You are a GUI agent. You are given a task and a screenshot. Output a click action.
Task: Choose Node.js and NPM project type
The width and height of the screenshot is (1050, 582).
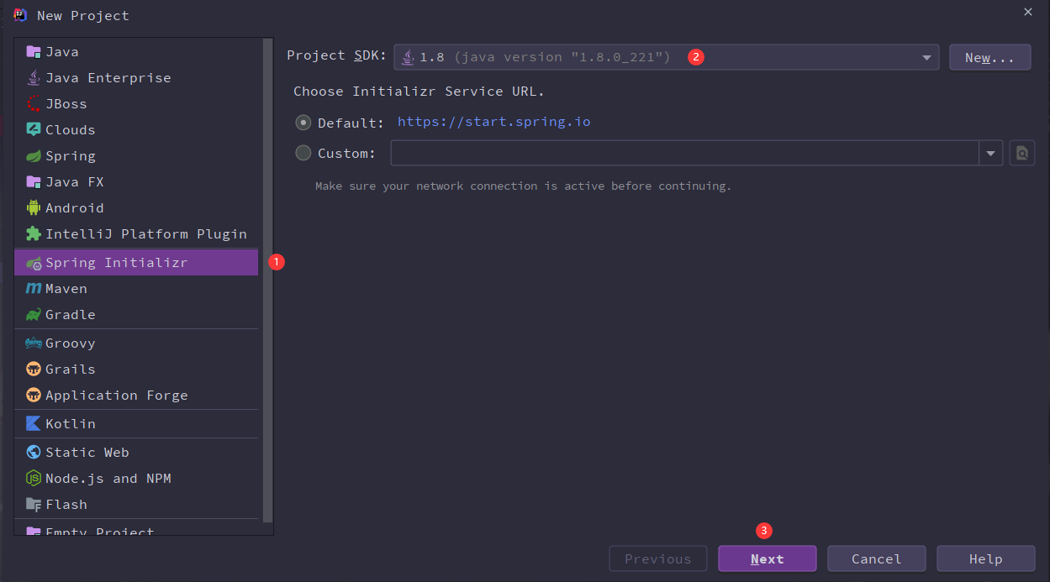coord(108,479)
